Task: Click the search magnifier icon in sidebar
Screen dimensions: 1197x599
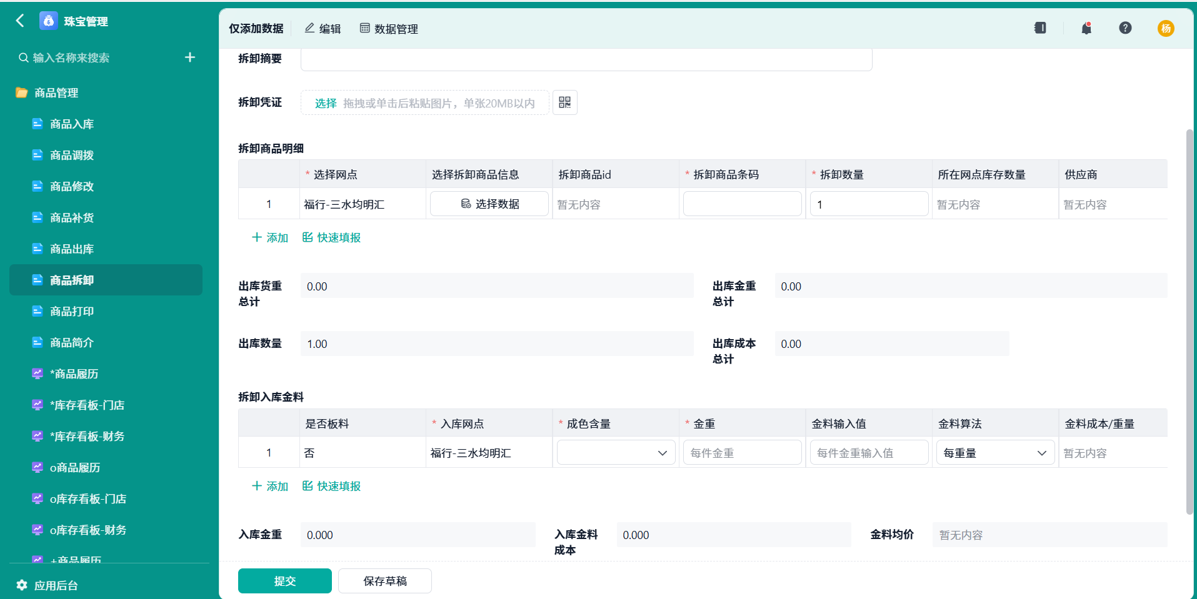Action: pyautogui.click(x=24, y=57)
